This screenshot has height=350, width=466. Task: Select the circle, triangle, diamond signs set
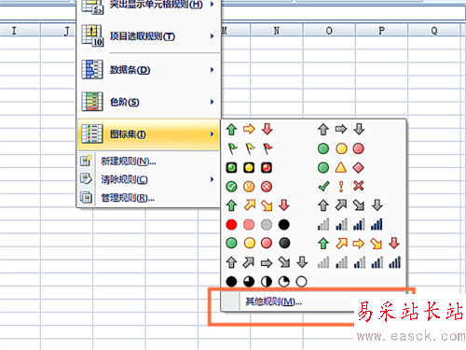click(340, 168)
